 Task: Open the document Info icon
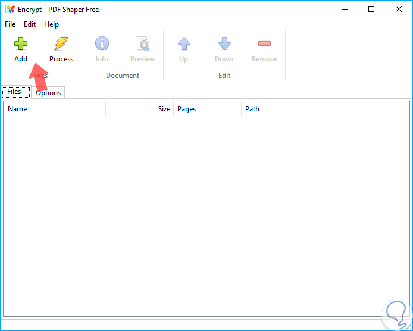click(102, 43)
